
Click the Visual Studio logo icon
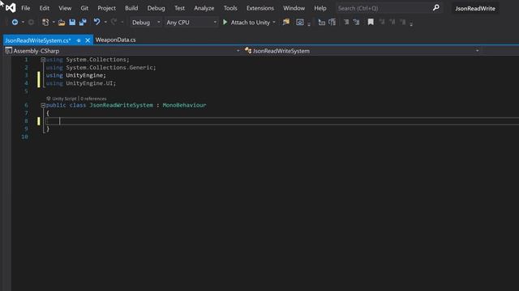click(x=11, y=8)
